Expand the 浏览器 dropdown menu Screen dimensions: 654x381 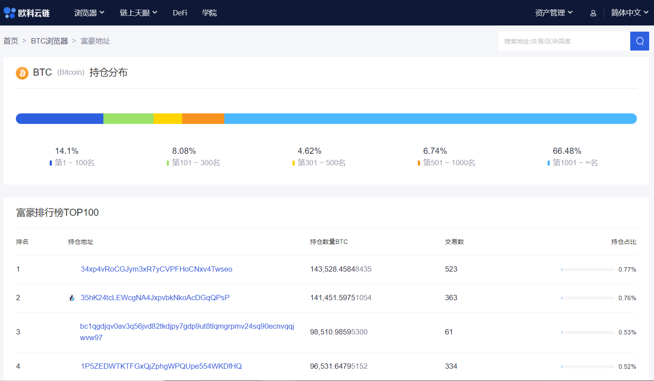coord(89,13)
